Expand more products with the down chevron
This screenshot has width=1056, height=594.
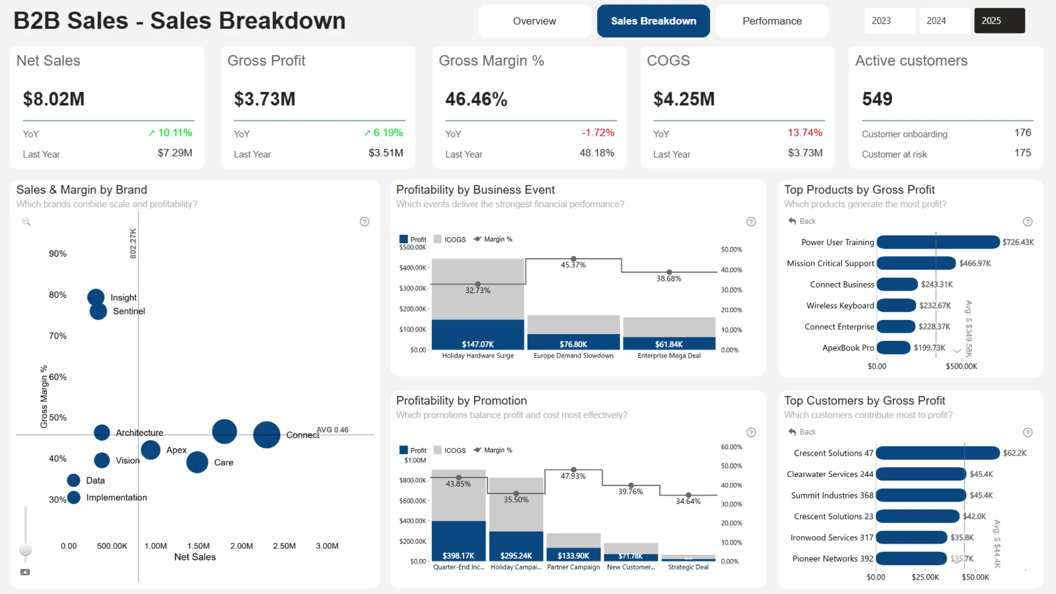[x=957, y=351]
